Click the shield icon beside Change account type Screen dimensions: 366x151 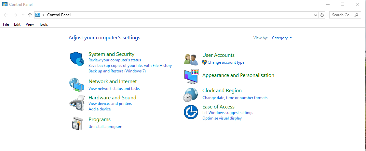pyautogui.click(x=204, y=62)
